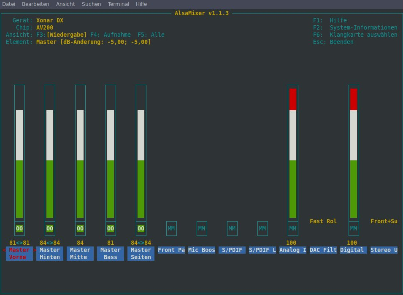Select the Master Hinten channel label

50,254
